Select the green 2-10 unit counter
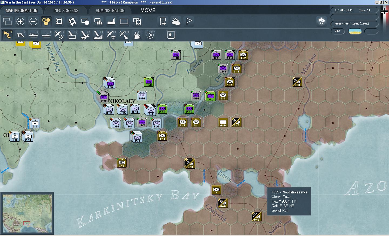389x236 pixels. 189,109
